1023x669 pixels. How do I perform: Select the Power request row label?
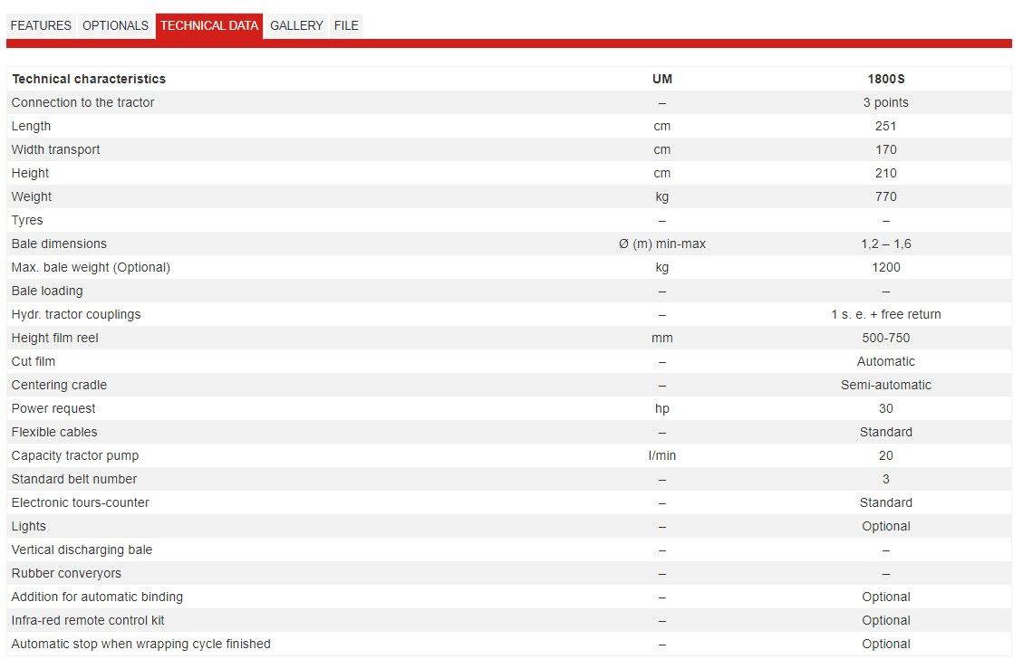(x=53, y=408)
